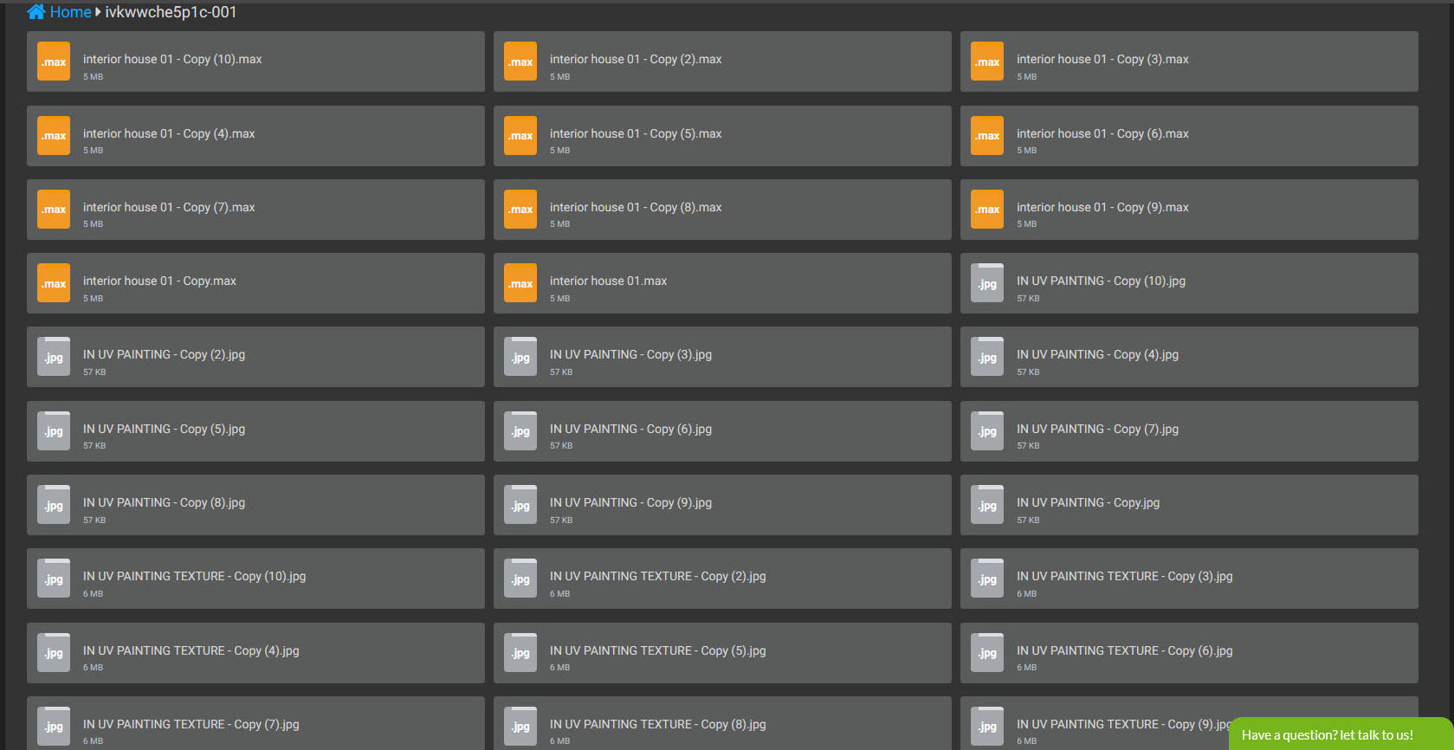The width and height of the screenshot is (1454, 750).
Task: Click the .max icon for interior house 01.max
Action: coord(520,283)
